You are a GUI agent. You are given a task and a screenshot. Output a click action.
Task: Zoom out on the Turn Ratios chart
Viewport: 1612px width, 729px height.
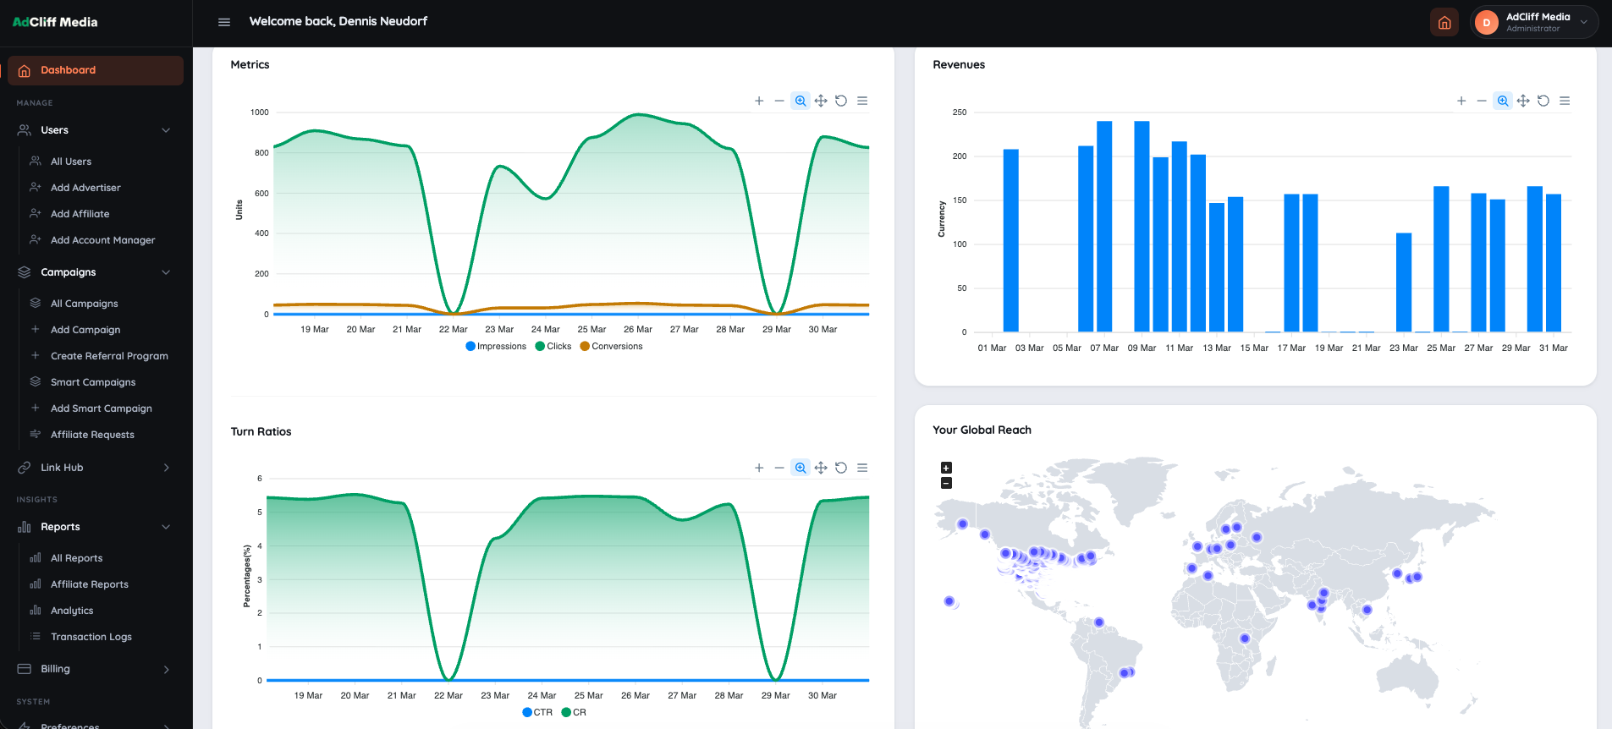(779, 468)
